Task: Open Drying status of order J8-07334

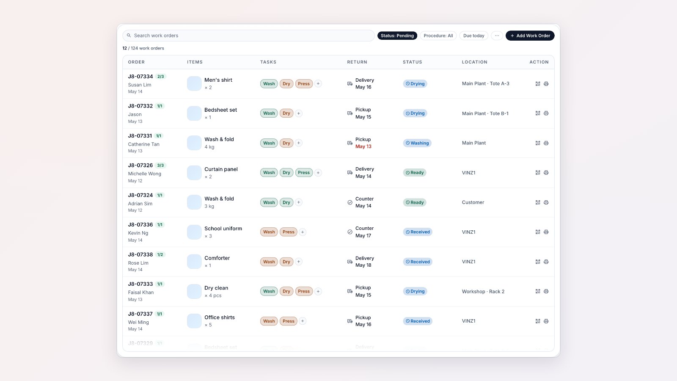Action: pyautogui.click(x=415, y=84)
